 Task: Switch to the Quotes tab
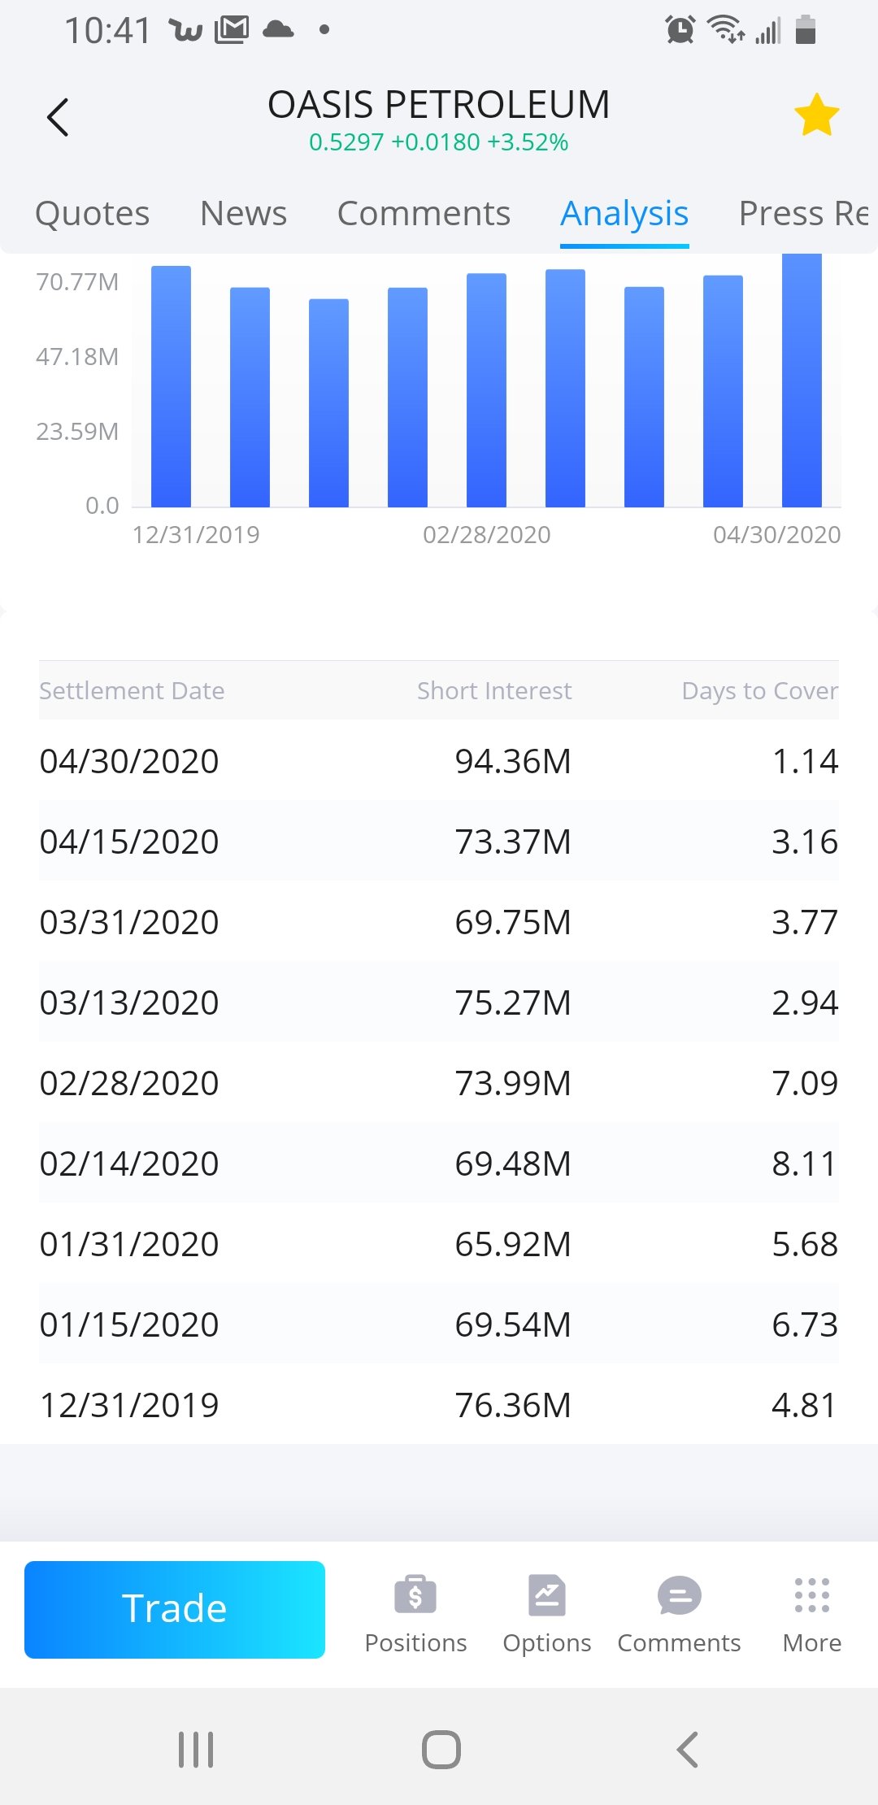[x=93, y=214]
